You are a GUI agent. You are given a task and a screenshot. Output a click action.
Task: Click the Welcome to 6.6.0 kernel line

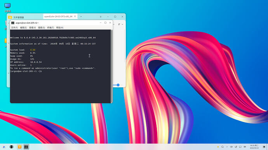point(53,37)
